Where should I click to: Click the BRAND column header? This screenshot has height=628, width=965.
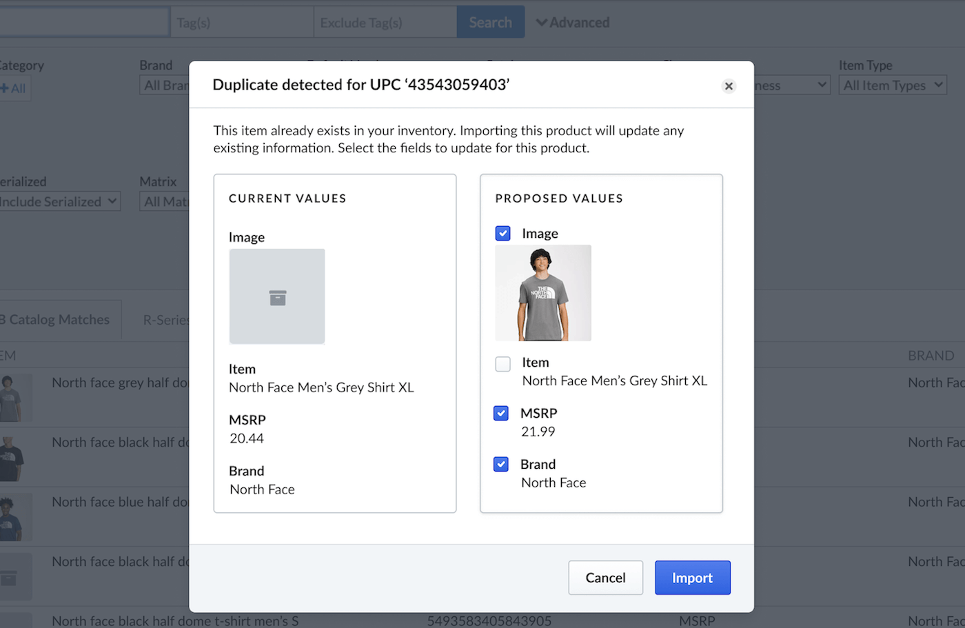931,356
